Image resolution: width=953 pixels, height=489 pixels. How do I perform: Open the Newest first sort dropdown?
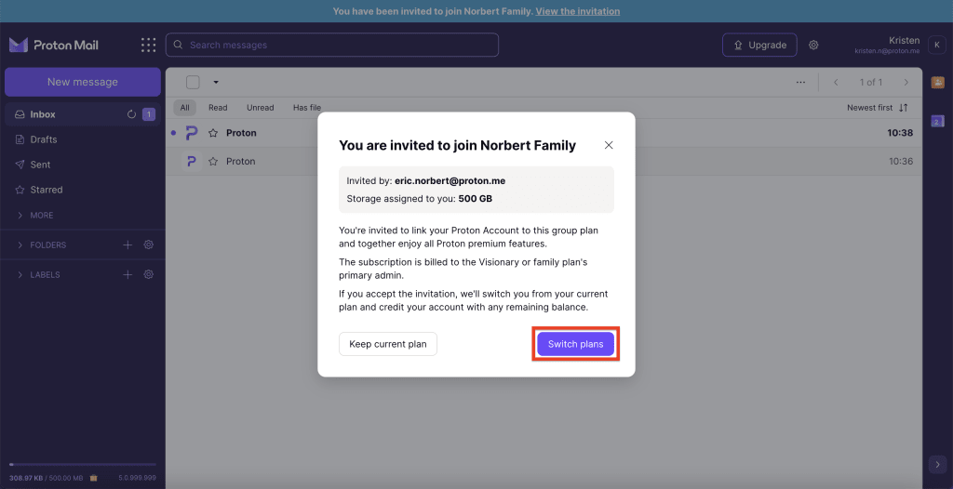[877, 108]
